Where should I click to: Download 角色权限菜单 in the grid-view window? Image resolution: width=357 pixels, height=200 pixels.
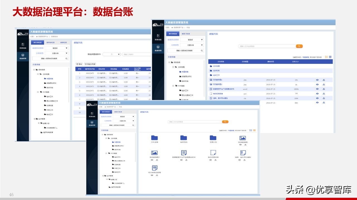216,160
